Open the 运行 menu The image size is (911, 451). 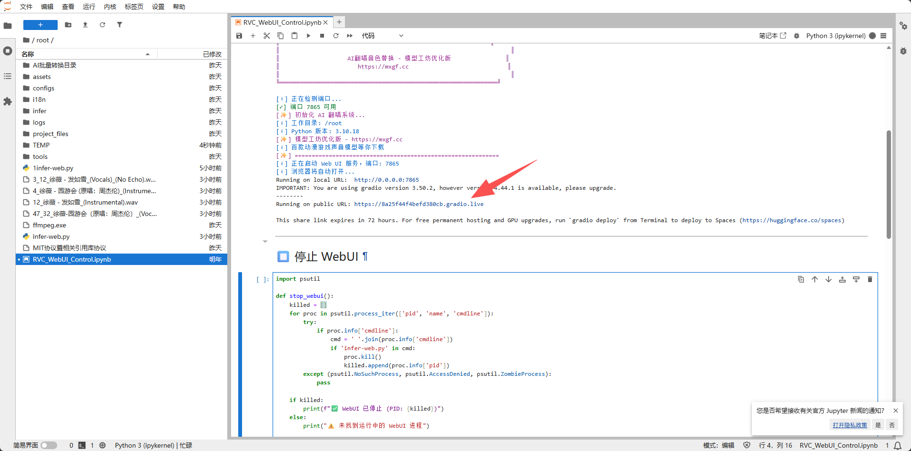(x=89, y=7)
